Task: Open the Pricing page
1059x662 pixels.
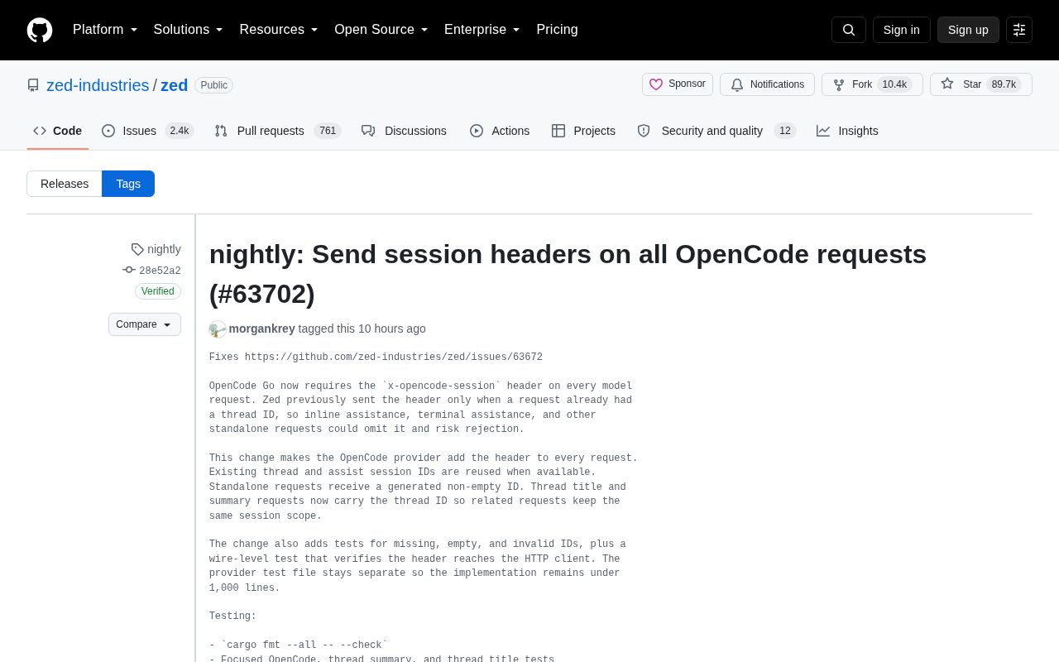Action: coord(557,30)
